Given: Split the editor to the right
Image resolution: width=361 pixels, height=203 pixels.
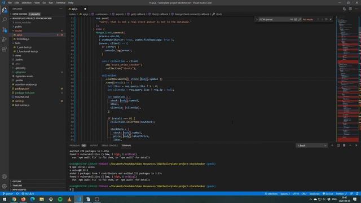Looking at the screenshot, I should pyautogui.click(x=350, y=9).
